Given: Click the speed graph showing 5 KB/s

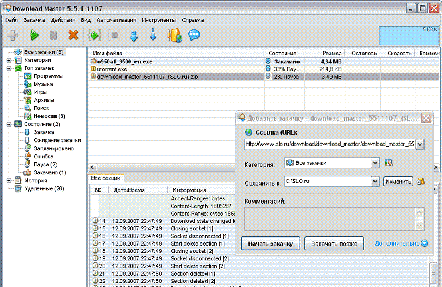Looking at the screenshot, I should 409,35.
